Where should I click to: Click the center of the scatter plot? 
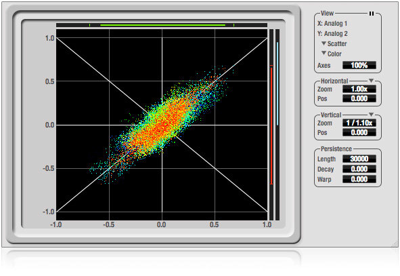click(x=162, y=125)
